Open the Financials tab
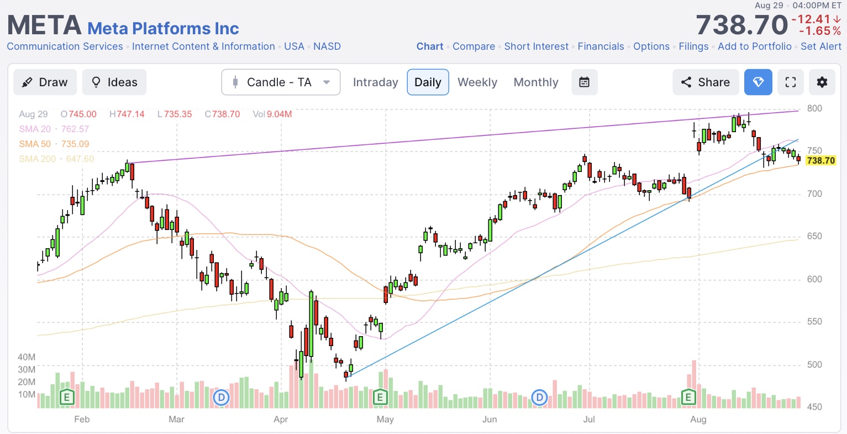The image size is (847, 434). pyautogui.click(x=601, y=46)
